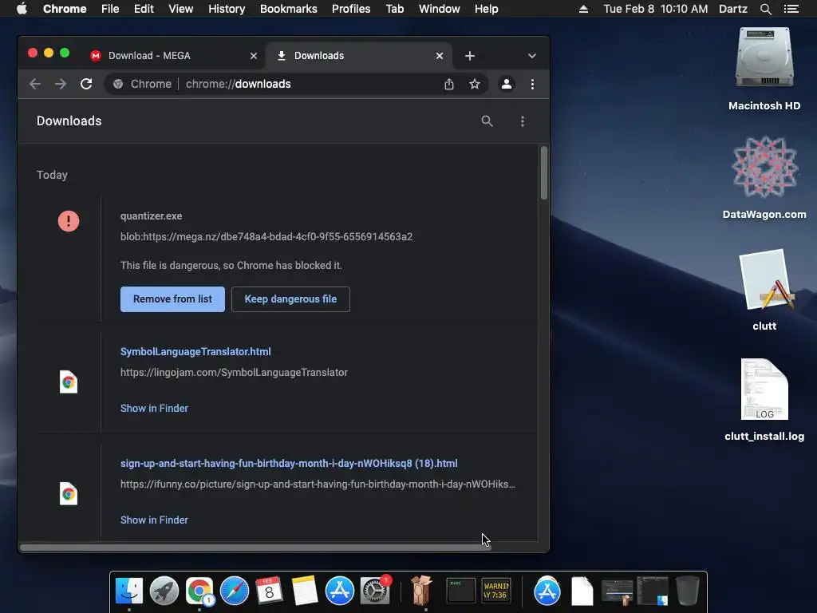
Task: Select the Downloads tab
Action: tap(358, 56)
